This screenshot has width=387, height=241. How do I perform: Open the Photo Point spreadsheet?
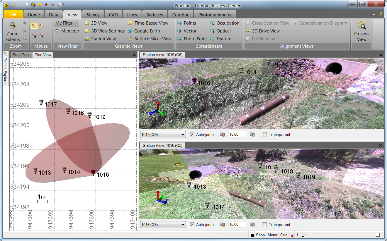[x=195, y=39]
